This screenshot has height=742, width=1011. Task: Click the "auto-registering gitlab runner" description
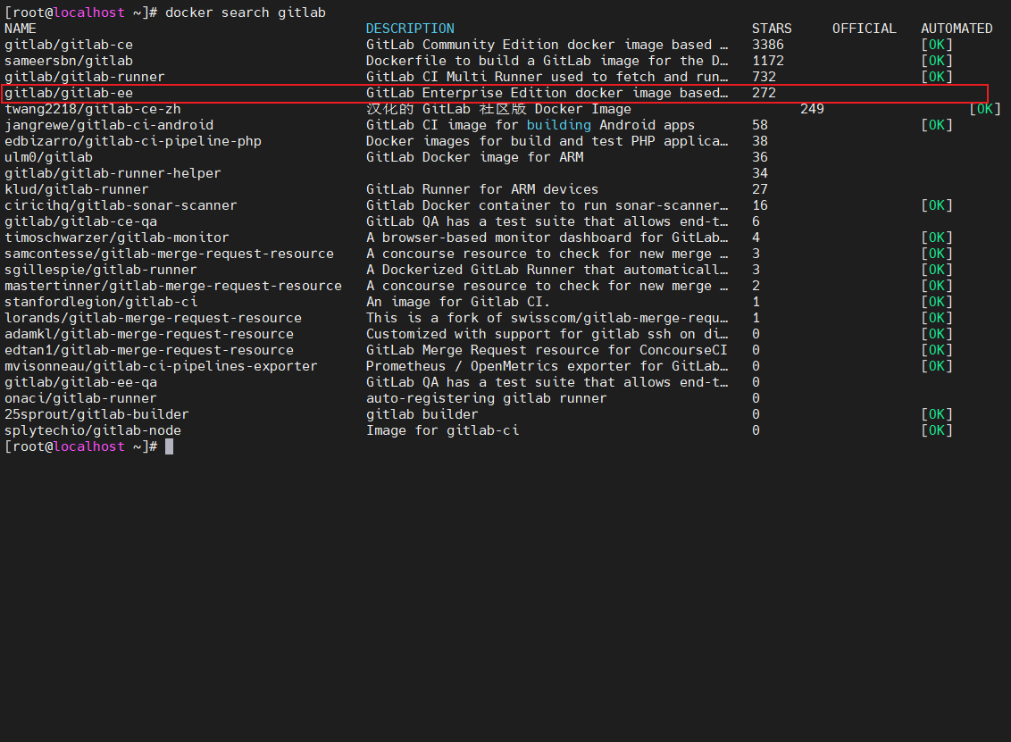[x=486, y=398]
